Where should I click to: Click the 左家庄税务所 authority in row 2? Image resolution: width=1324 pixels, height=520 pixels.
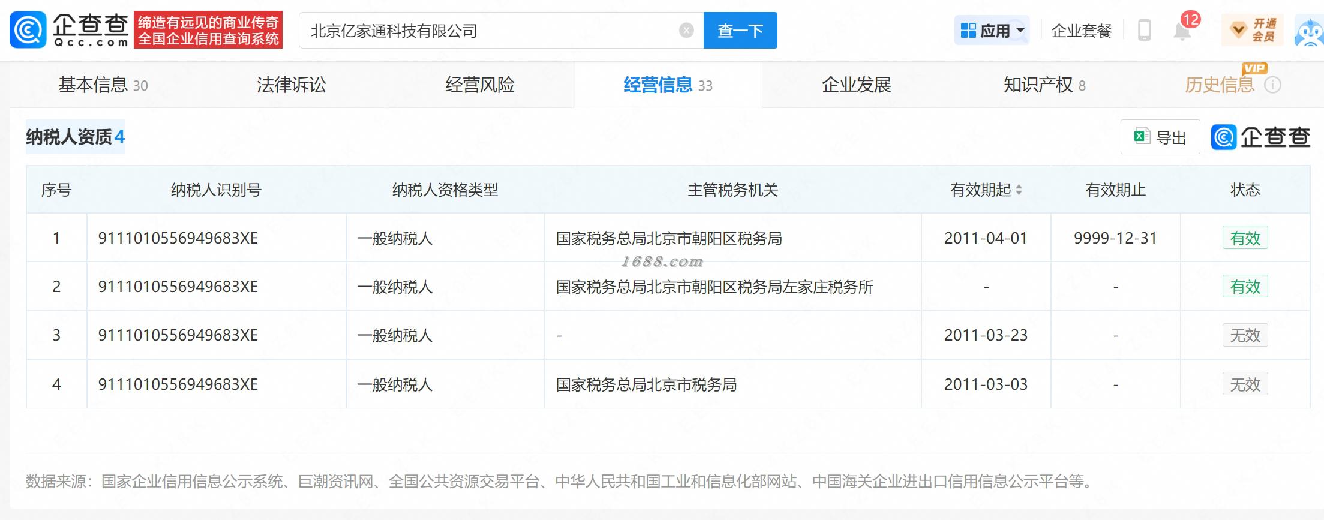pos(714,287)
